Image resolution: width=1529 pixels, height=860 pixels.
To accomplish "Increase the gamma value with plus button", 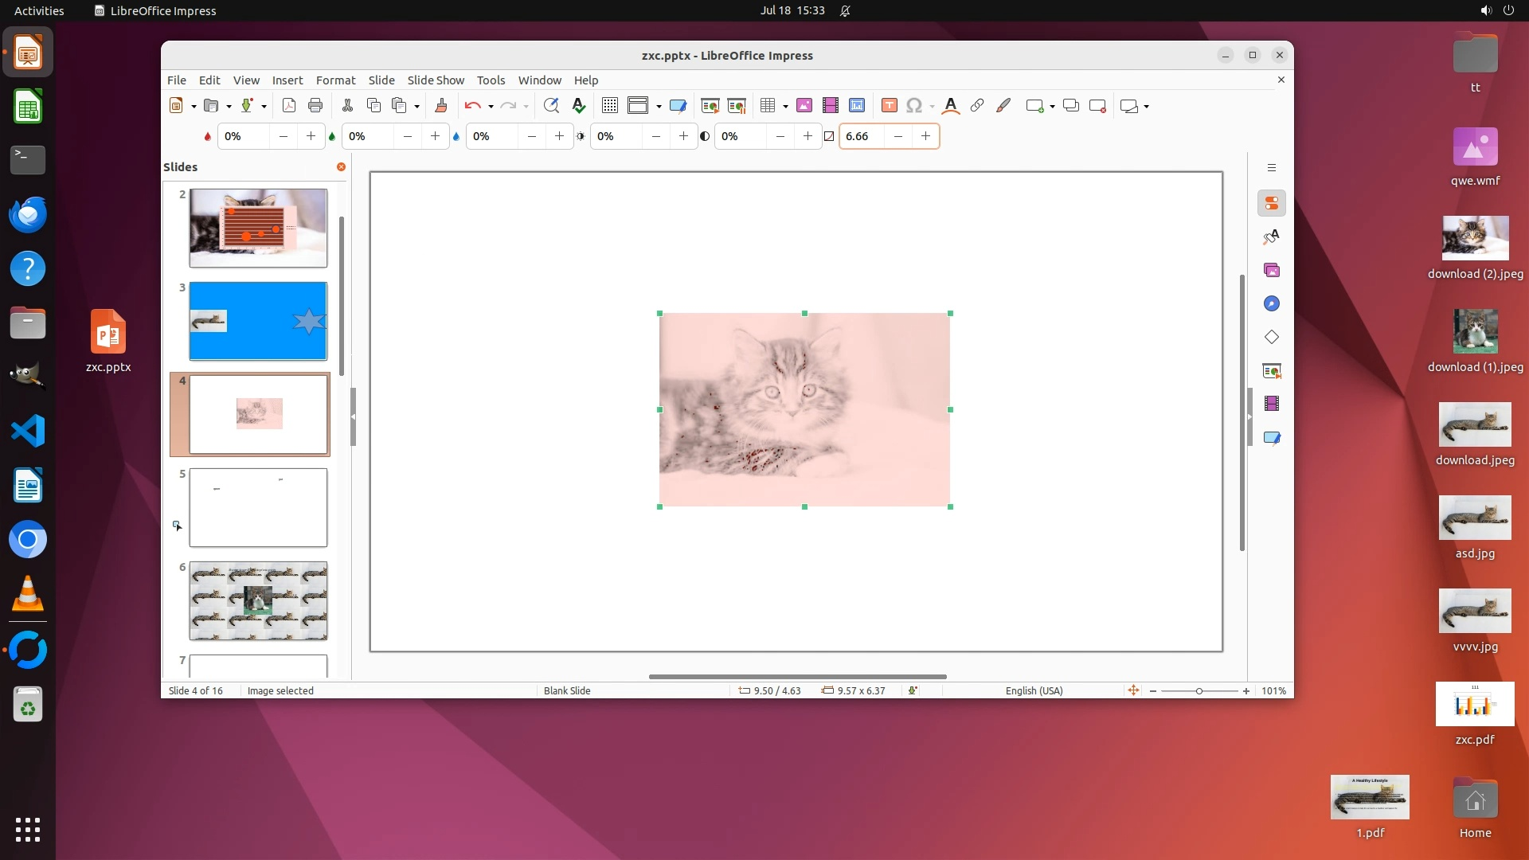I will coord(925,136).
